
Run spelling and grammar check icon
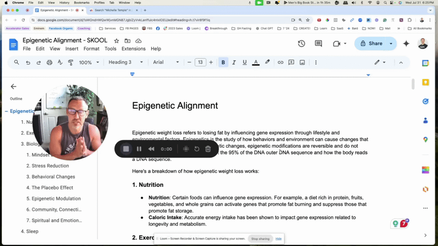[60, 62]
